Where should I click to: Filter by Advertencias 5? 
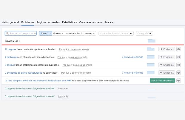coord(74,34)
